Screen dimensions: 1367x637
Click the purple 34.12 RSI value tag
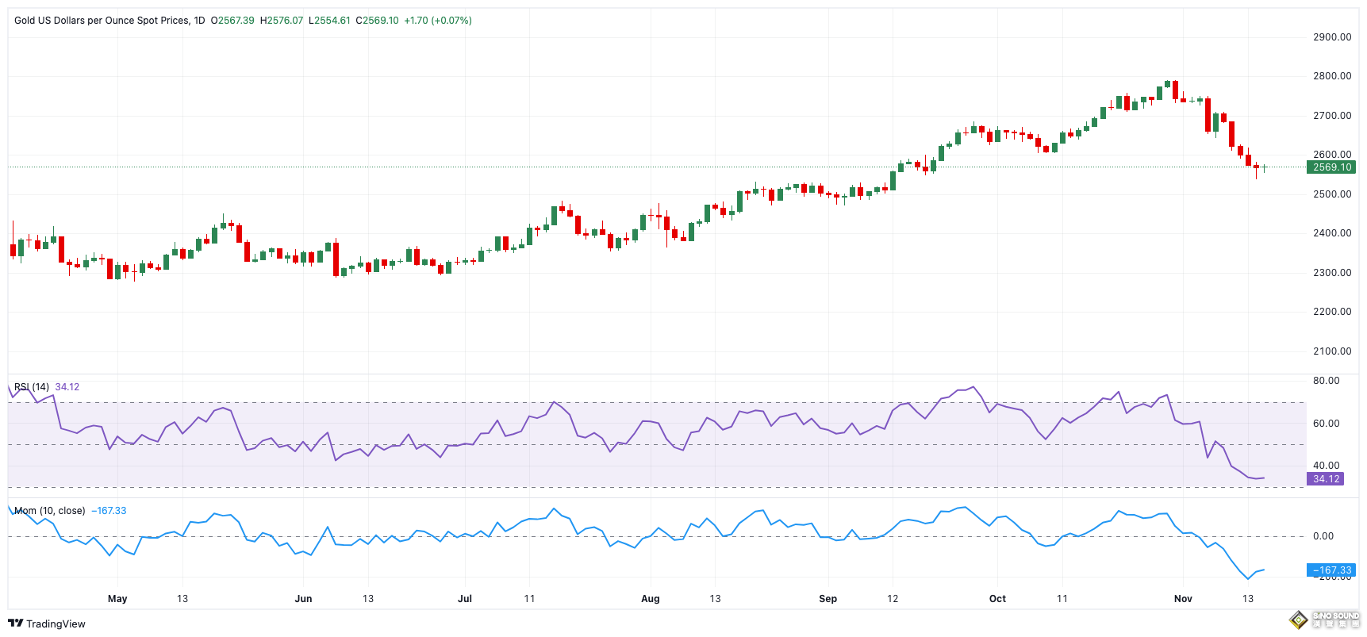(1325, 479)
